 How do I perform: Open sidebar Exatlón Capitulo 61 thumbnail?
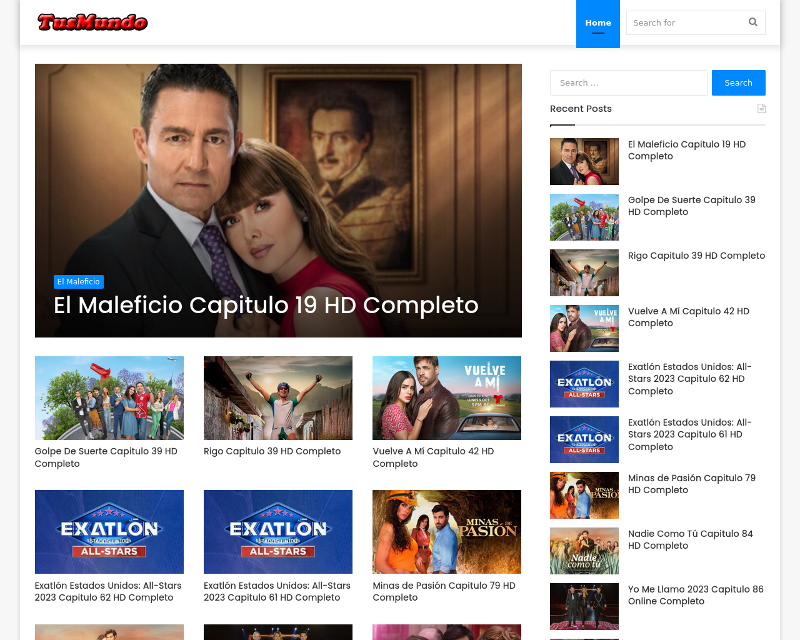(x=584, y=439)
